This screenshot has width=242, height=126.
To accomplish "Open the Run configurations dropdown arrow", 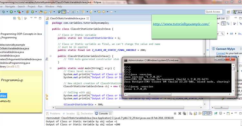I will click(15, 12).
